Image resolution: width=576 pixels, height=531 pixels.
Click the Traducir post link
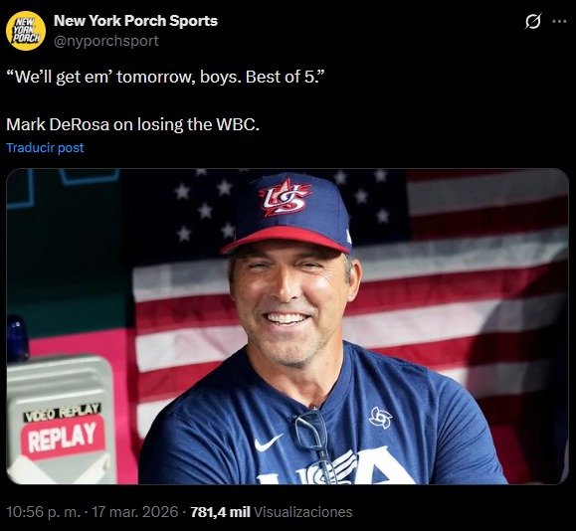tap(45, 147)
